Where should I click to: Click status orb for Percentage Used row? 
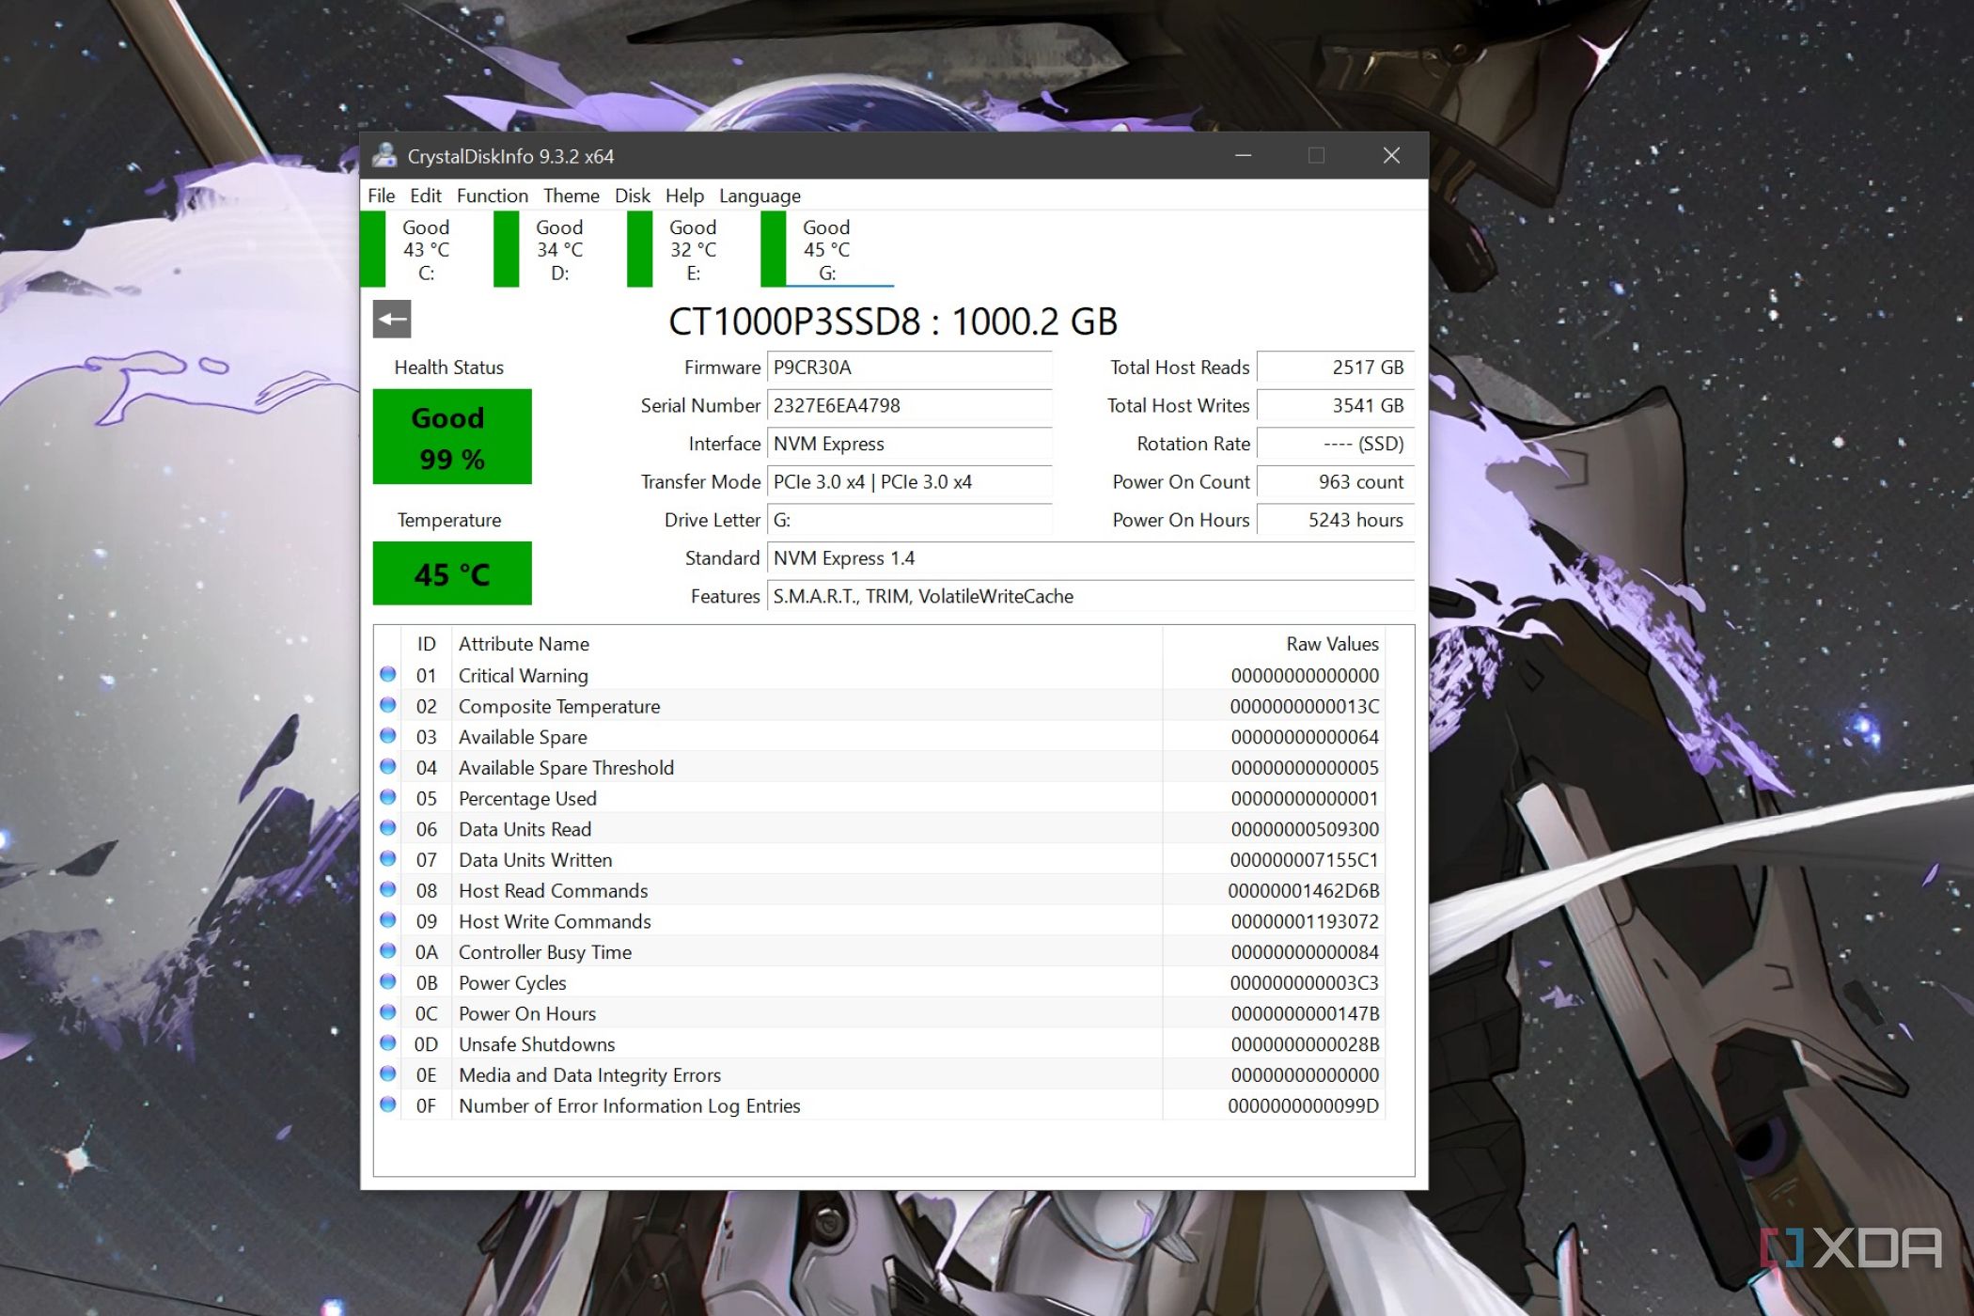click(x=387, y=798)
